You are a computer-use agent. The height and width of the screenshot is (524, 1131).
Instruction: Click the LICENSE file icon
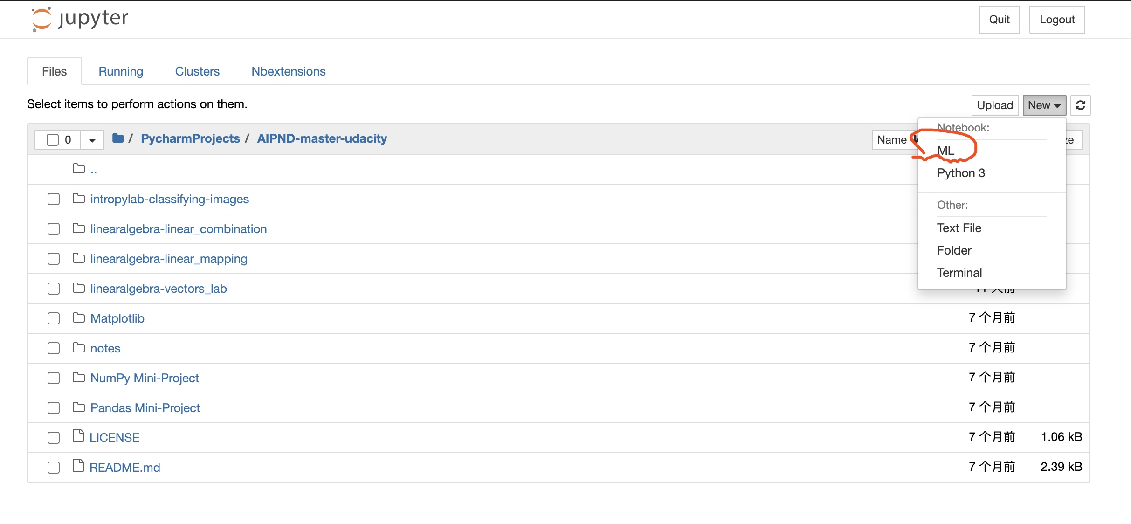pyautogui.click(x=78, y=436)
